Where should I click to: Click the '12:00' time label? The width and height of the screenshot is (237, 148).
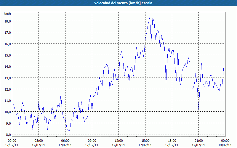click(x=118, y=141)
